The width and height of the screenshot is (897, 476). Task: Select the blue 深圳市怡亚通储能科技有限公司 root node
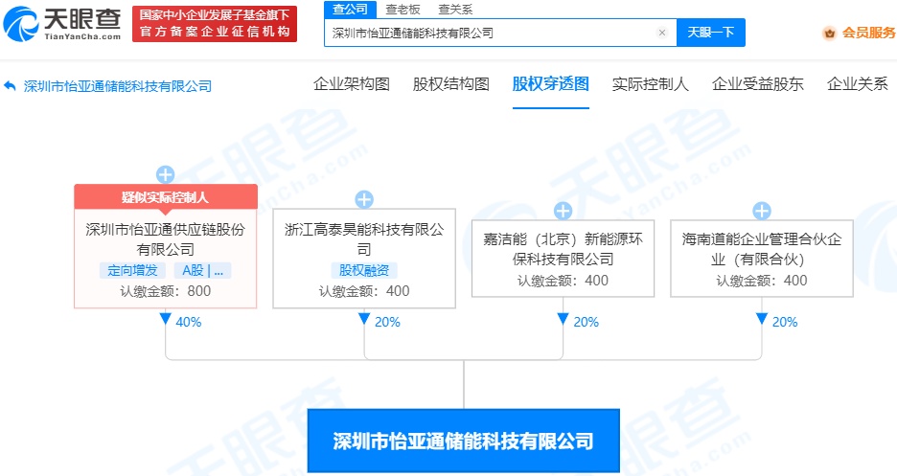(464, 441)
